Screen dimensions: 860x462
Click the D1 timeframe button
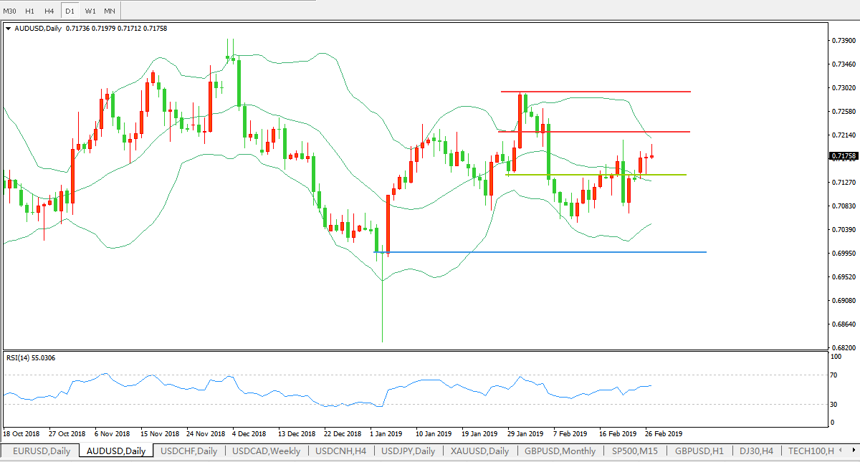point(70,11)
